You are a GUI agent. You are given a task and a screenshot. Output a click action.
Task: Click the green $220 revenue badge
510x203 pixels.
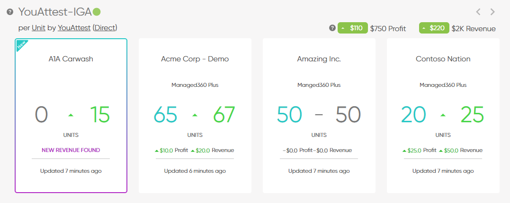(x=434, y=28)
